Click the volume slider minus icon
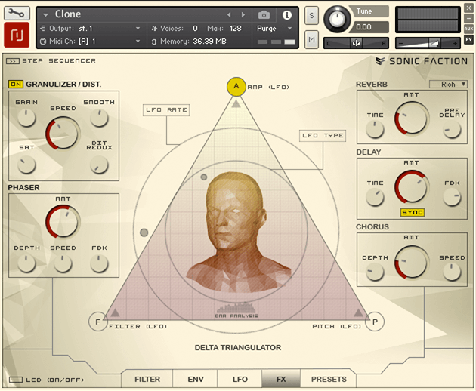 click(x=400, y=44)
